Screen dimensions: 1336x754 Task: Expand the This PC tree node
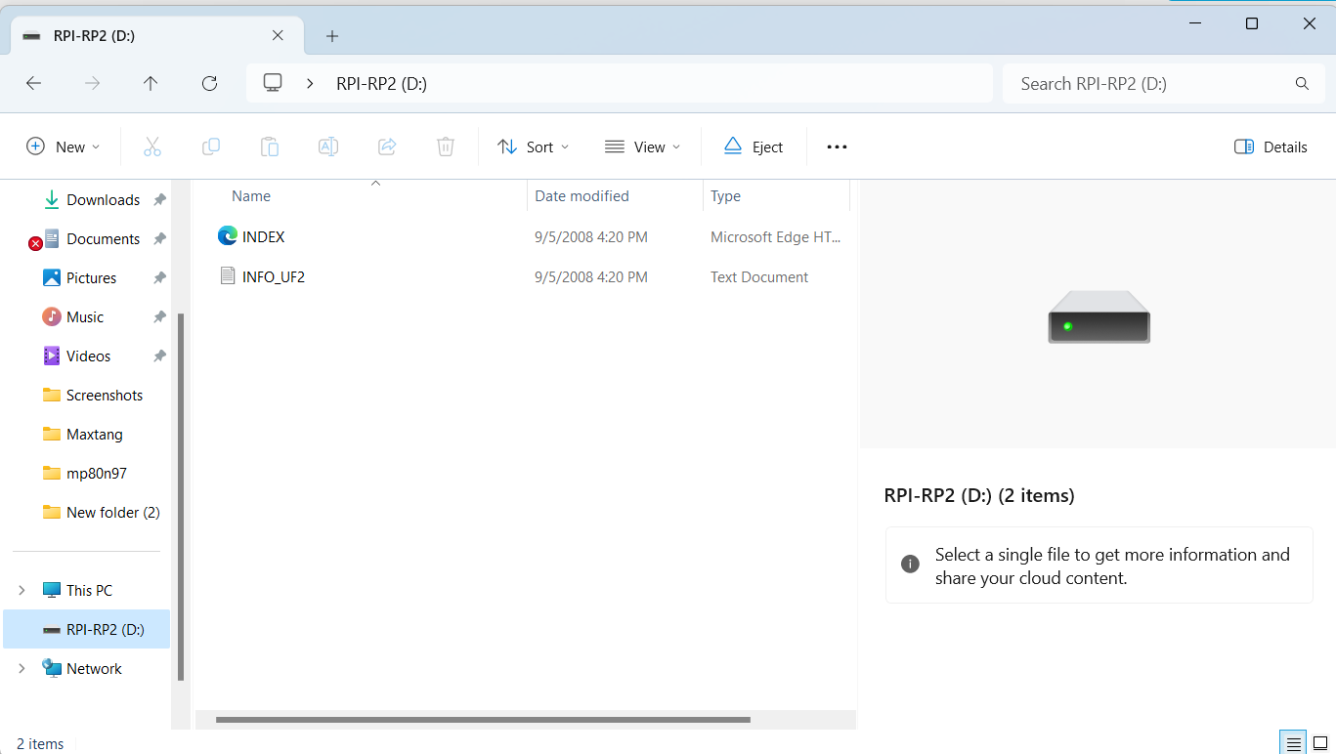coord(22,590)
